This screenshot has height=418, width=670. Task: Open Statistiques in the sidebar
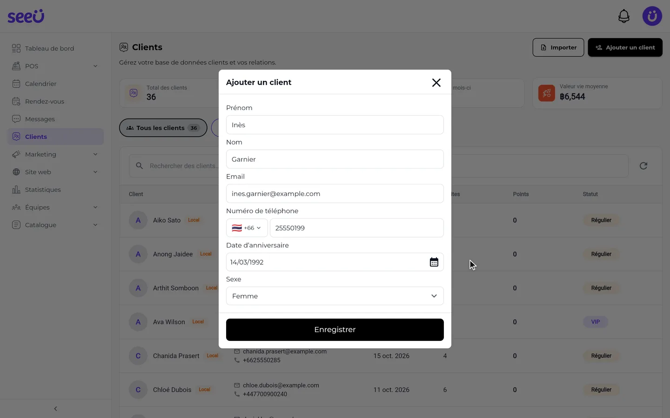pos(55,189)
